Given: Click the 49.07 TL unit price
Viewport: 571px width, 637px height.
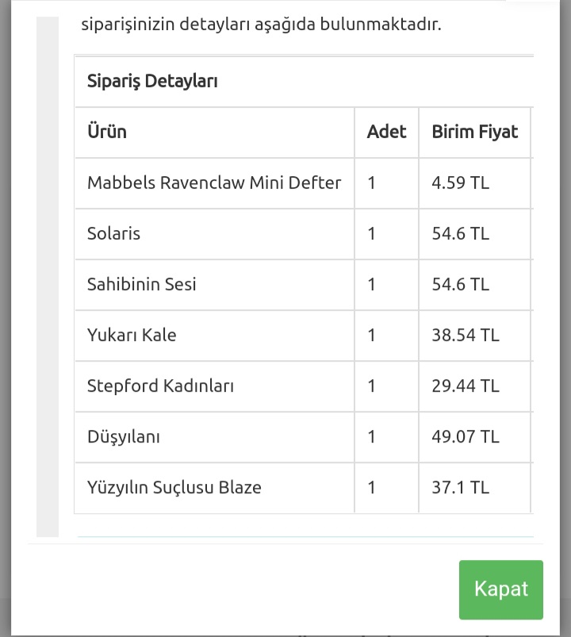Looking at the screenshot, I should click(x=466, y=436).
